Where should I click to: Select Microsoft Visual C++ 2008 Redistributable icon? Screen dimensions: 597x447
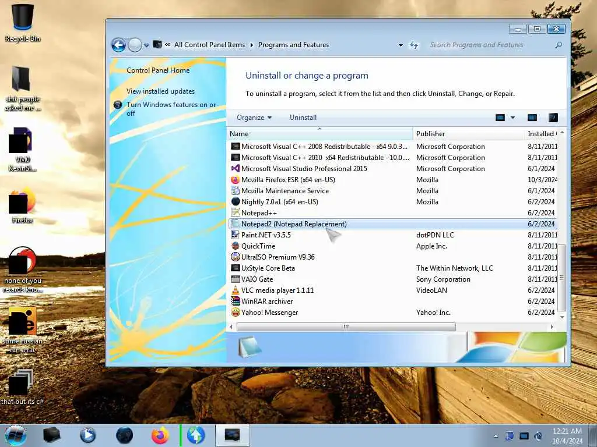click(236, 146)
